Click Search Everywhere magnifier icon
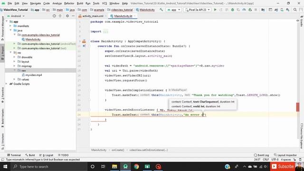The image size is (304, 171). (295, 9)
